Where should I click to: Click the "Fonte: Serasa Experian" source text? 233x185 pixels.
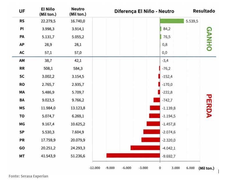[x=29, y=176]
